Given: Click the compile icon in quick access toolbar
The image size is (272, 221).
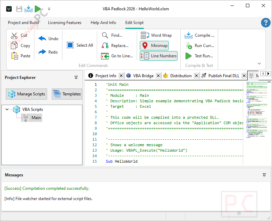Looking at the screenshot, I should coord(29,9).
